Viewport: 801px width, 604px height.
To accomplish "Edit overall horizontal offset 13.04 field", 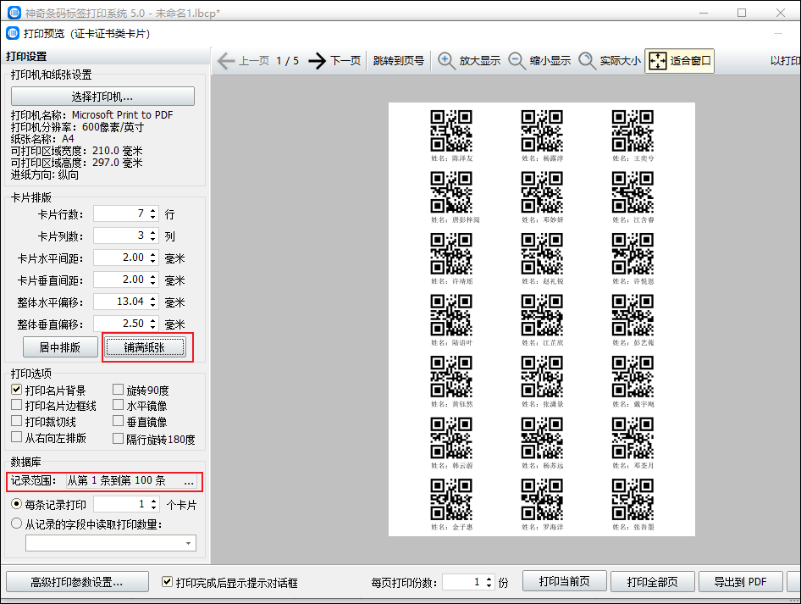I will tap(122, 302).
